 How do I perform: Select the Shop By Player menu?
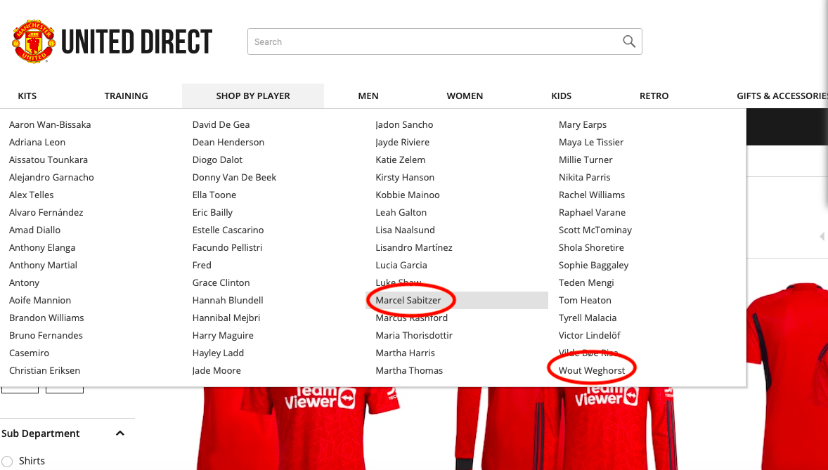click(x=253, y=96)
